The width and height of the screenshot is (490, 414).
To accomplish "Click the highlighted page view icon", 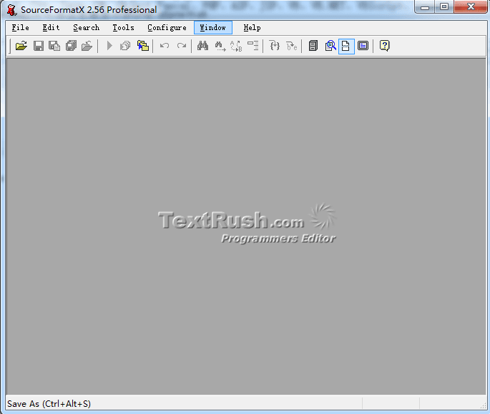I will point(346,47).
